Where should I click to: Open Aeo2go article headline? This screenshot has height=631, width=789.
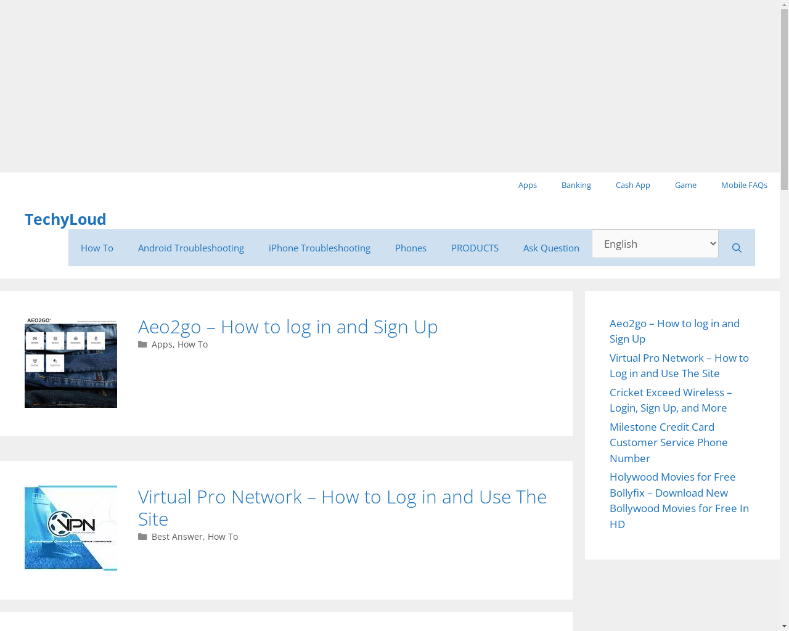(x=288, y=327)
